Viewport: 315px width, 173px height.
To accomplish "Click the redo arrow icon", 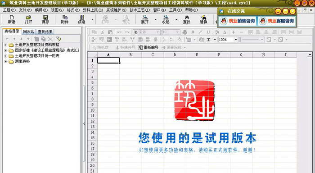I will coord(127,32).
